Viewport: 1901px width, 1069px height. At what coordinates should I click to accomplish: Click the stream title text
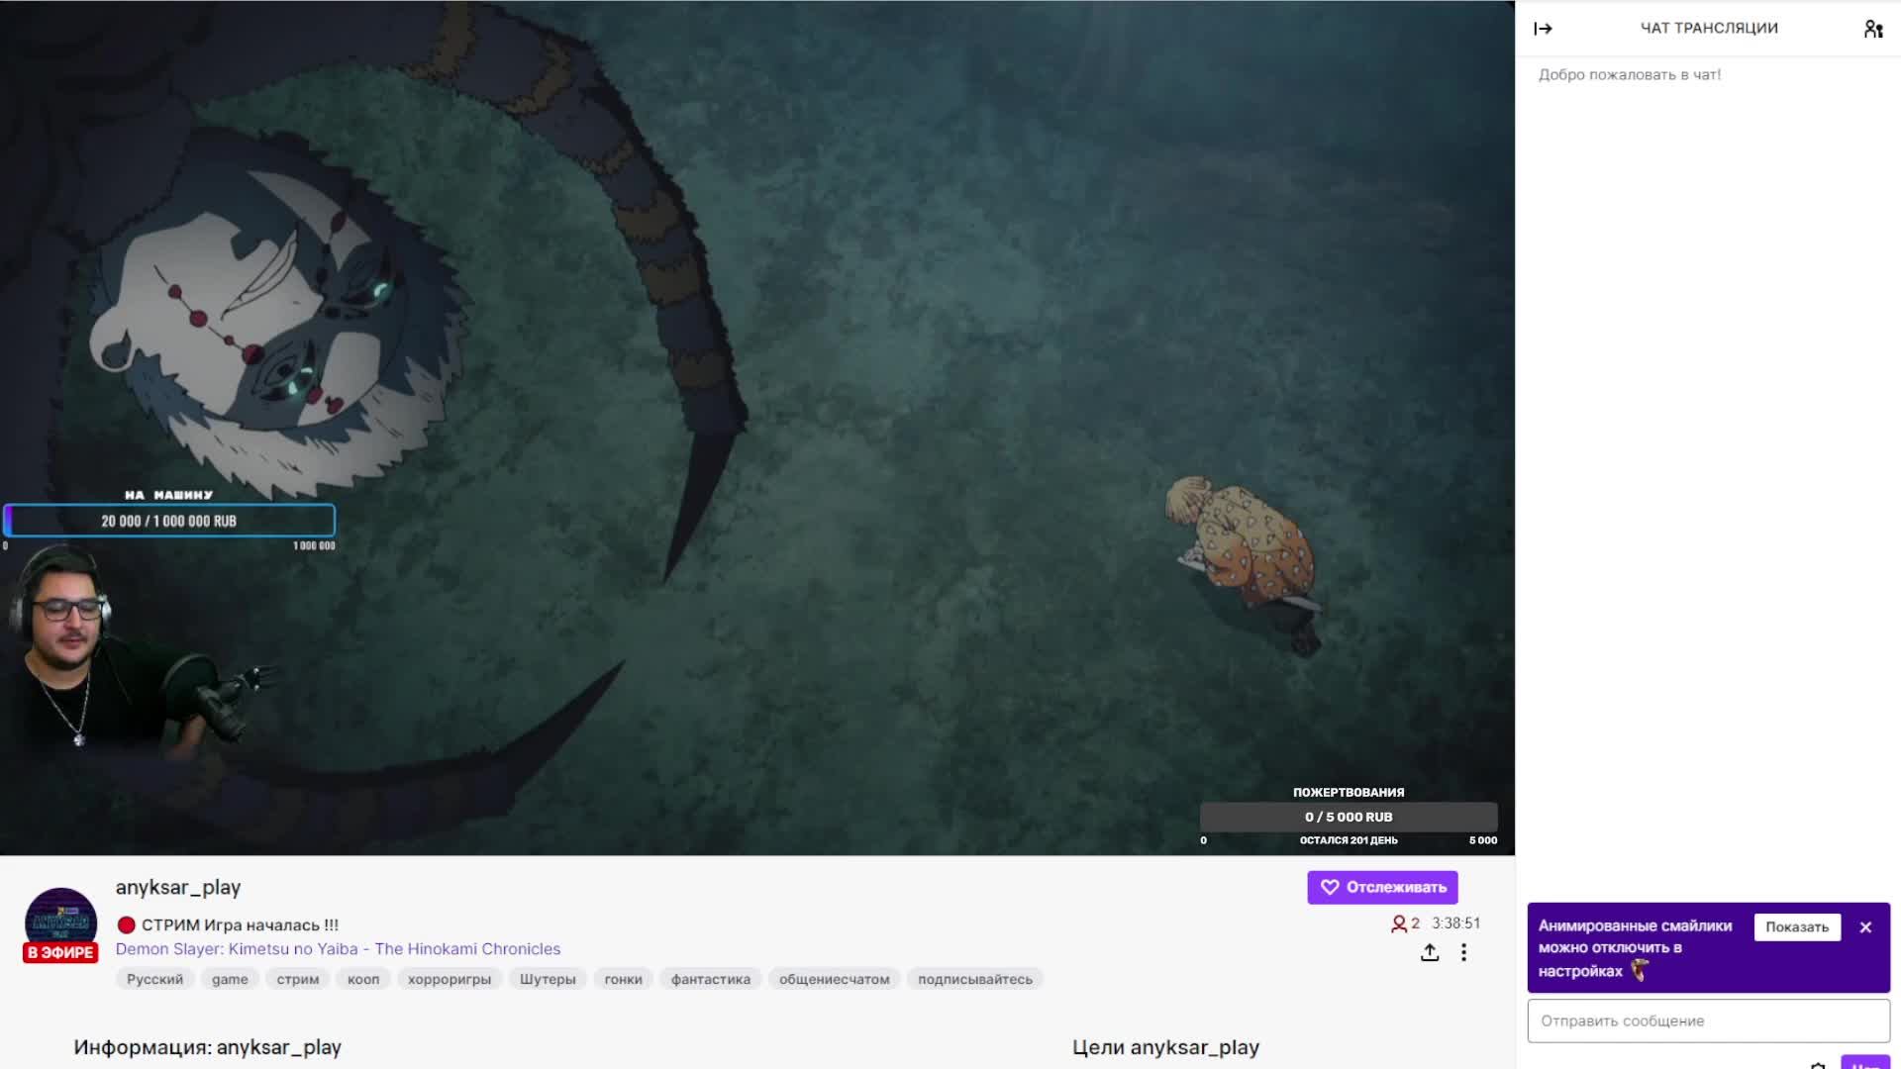[x=240, y=924]
